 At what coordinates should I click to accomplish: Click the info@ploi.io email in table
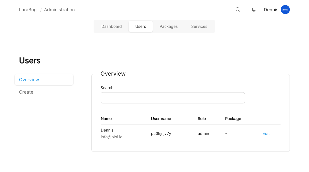[112, 137]
